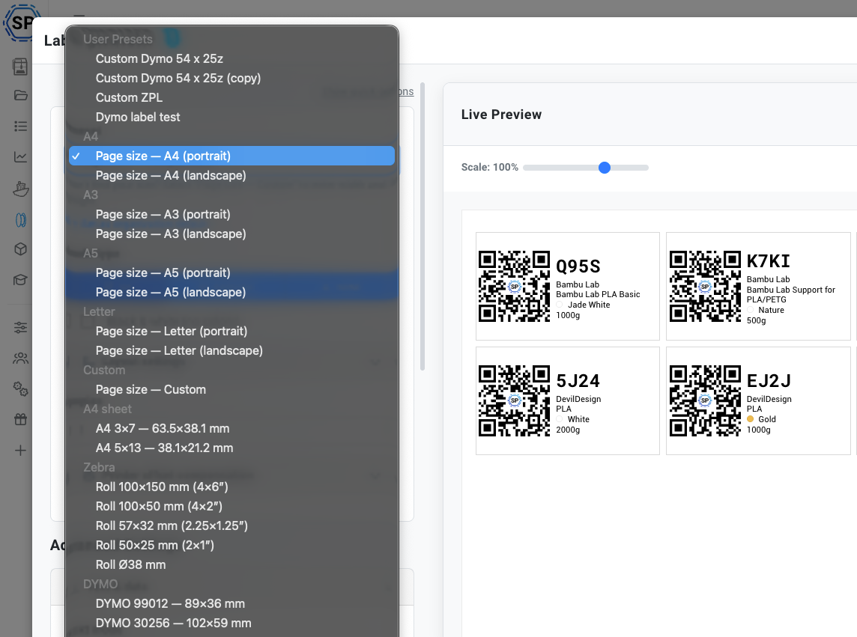Click the Q95S label QR code
Viewport: 857px width, 637px height.
(x=515, y=286)
